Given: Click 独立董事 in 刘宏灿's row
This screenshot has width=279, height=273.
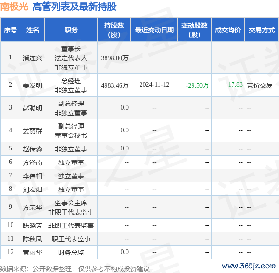Looking at the screenshot, I should 71,189.
